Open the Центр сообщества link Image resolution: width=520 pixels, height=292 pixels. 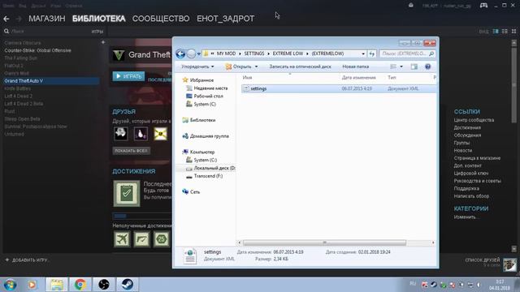click(x=474, y=120)
